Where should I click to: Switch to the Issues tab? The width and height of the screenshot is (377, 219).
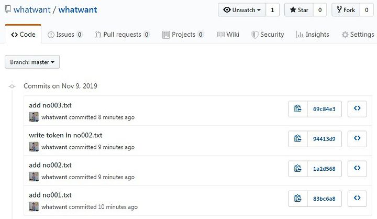(x=65, y=35)
